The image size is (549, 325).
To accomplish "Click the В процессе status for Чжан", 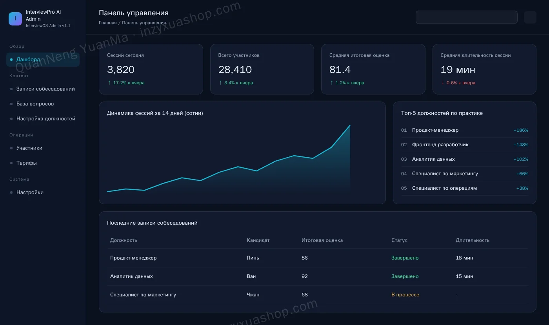I will point(405,295).
